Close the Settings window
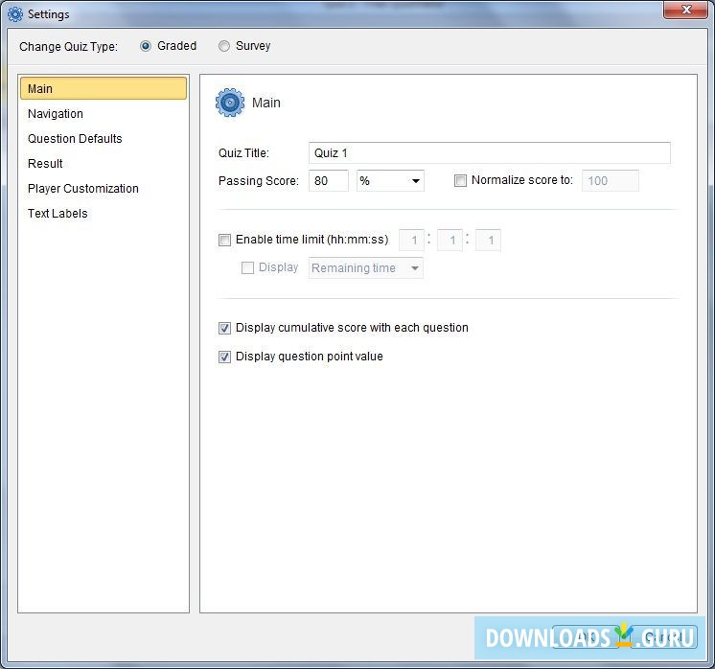Viewport: 715px width, 669px height. [x=685, y=10]
